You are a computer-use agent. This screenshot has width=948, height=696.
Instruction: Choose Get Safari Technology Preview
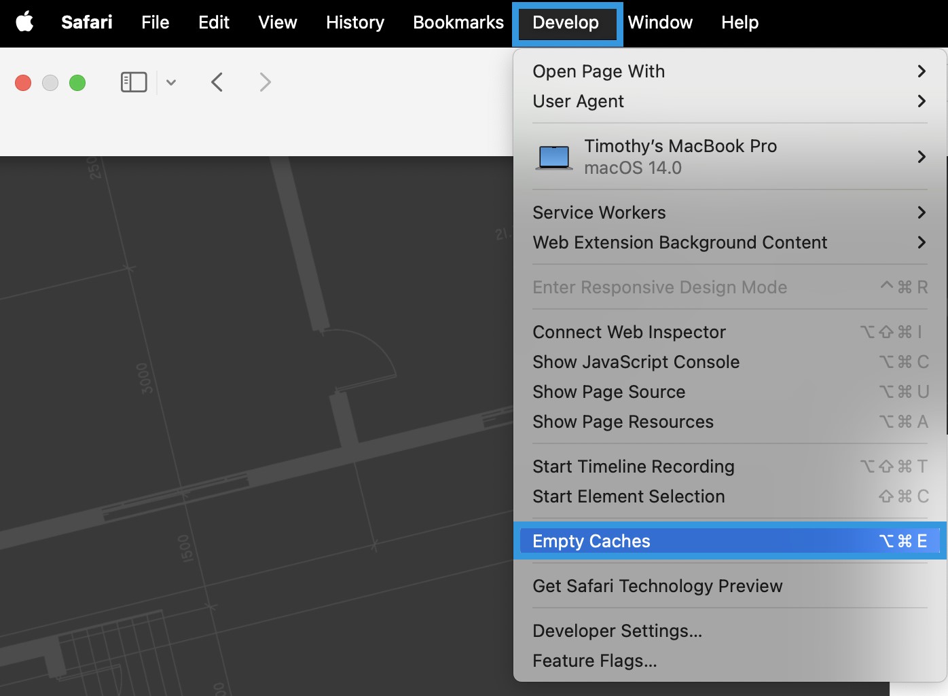click(730, 586)
